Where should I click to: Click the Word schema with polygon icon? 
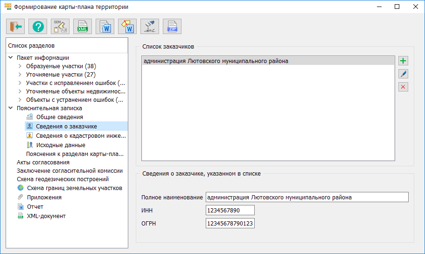click(127, 27)
